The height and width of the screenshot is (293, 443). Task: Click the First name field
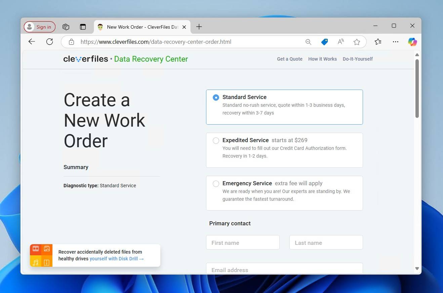coord(243,242)
